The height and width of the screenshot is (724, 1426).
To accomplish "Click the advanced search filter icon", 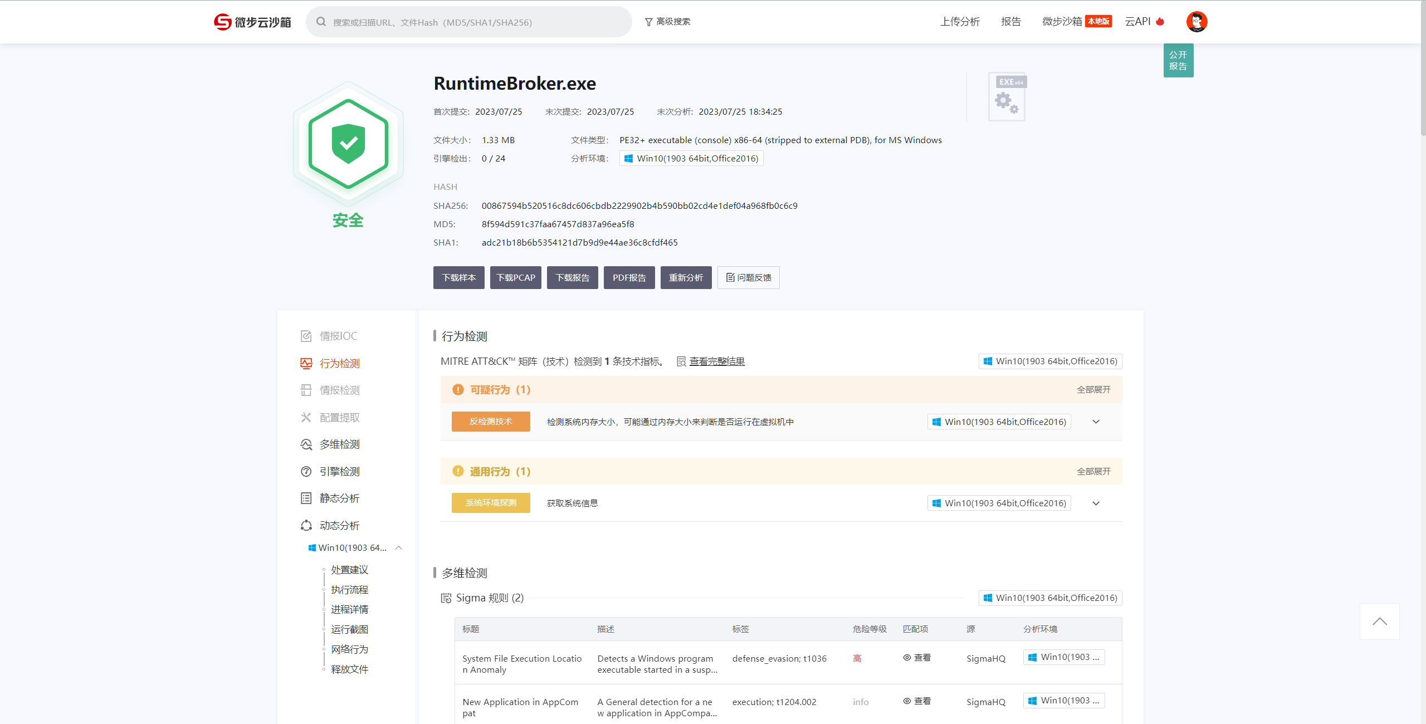I will (648, 22).
